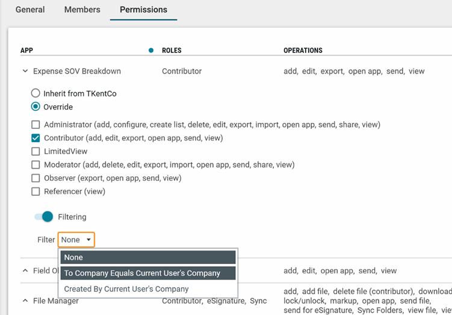Open the Members tab
The width and height of the screenshot is (452, 315).
(82, 10)
